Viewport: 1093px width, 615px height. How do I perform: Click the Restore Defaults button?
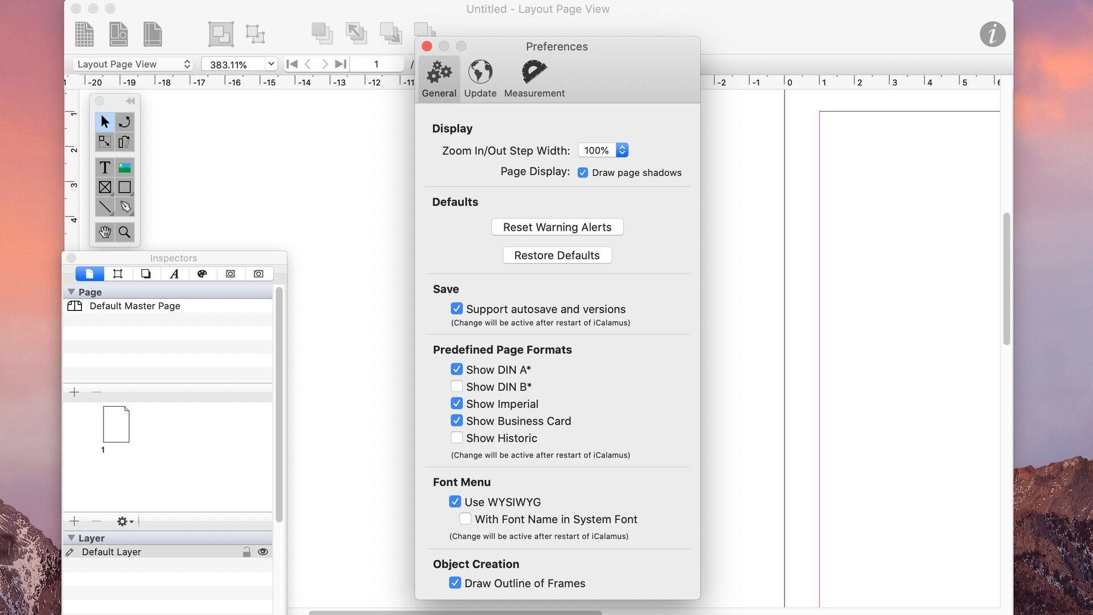557,255
